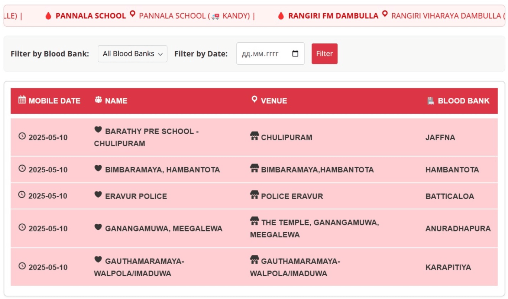Viewport: 508px width, 299px height.
Task: Click the clock icon in the Jaffna row
Action: 22,136
